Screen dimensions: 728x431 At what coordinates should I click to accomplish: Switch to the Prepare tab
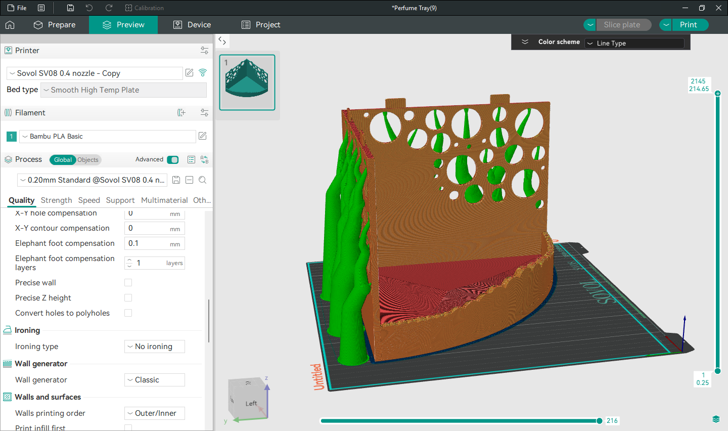click(x=54, y=25)
